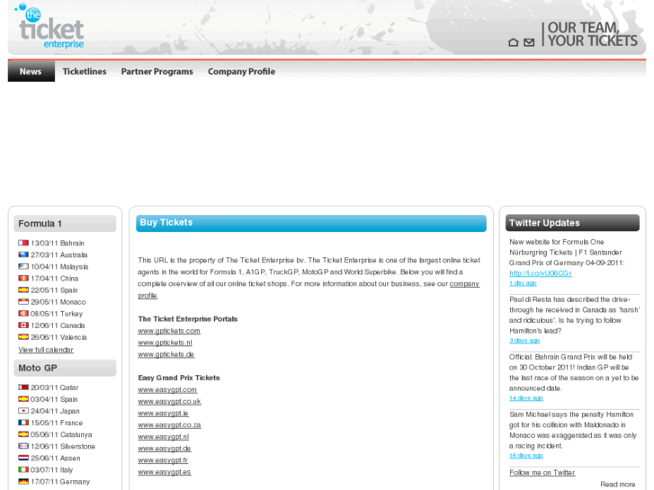Click the '1 day ago' tweet timestamp
The height and width of the screenshot is (490, 654).
click(x=523, y=282)
